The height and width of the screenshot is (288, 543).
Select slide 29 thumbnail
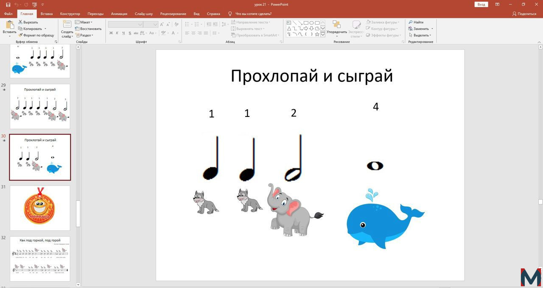(40, 106)
